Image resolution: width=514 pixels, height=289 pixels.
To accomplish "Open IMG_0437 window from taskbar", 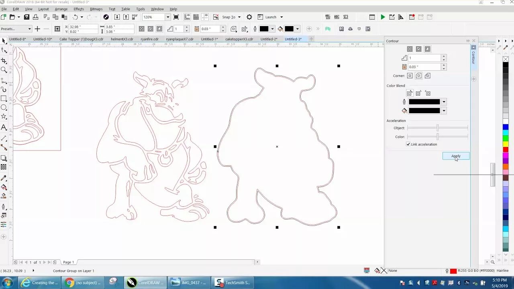I will pyautogui.click(x=188, y=283).
